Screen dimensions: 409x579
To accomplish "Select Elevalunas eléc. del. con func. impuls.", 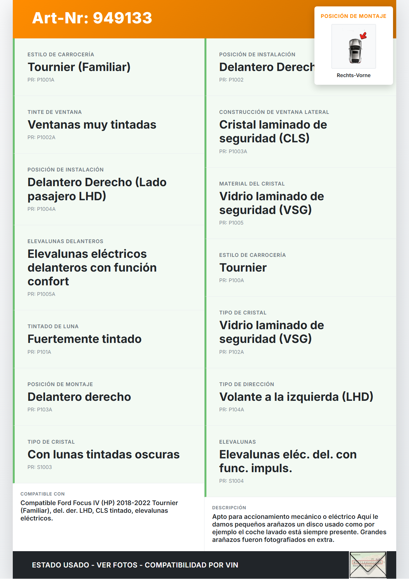I will pos(288,461).
